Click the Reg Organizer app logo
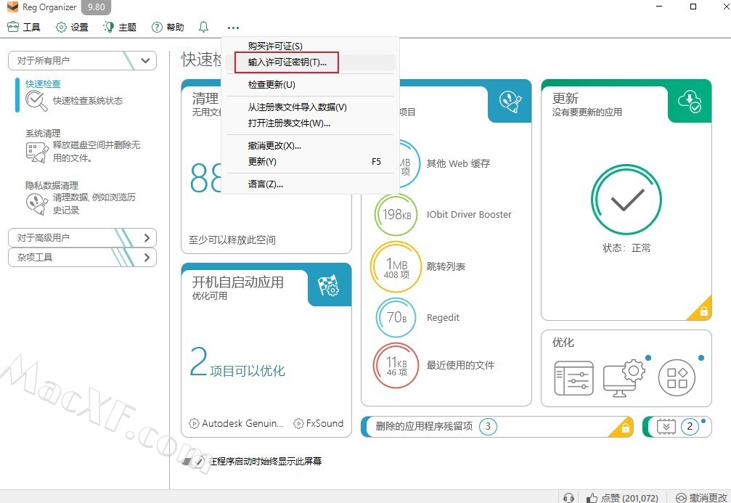The image size is (731, 503). click(13, 7)
